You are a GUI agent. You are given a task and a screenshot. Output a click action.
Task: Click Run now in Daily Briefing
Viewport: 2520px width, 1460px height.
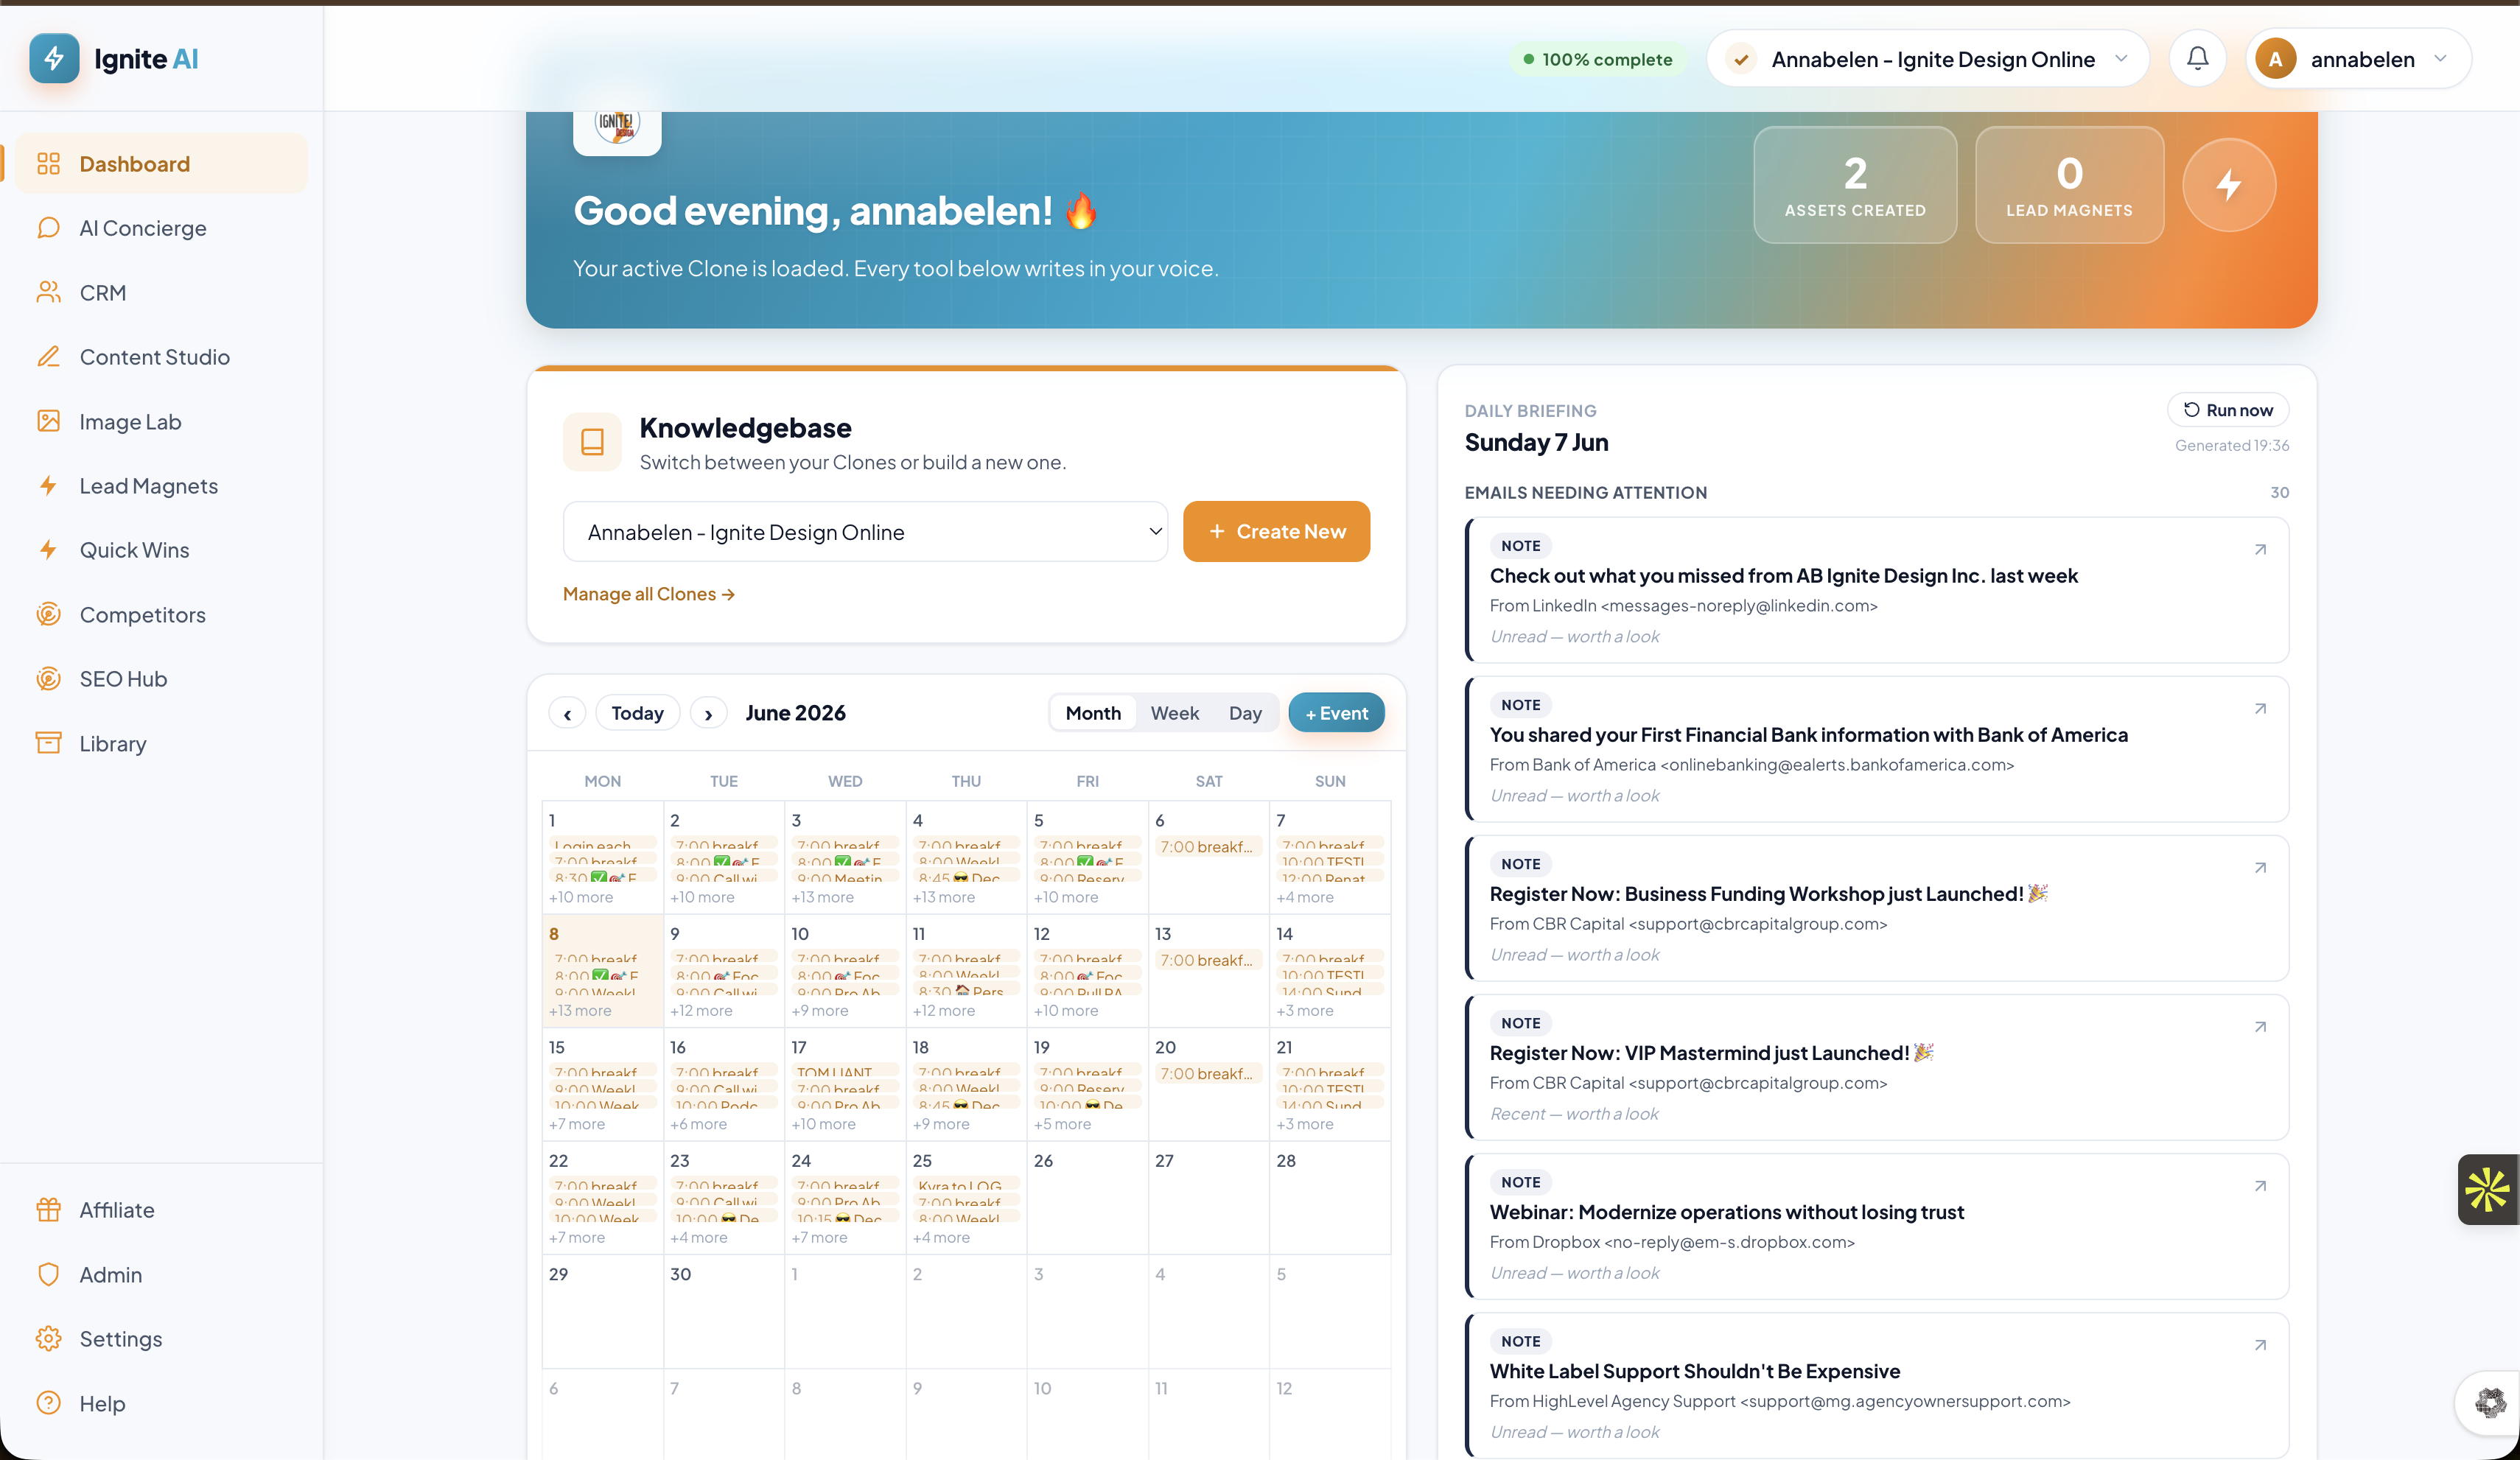pyautogui.click(x=2228, y=410)
